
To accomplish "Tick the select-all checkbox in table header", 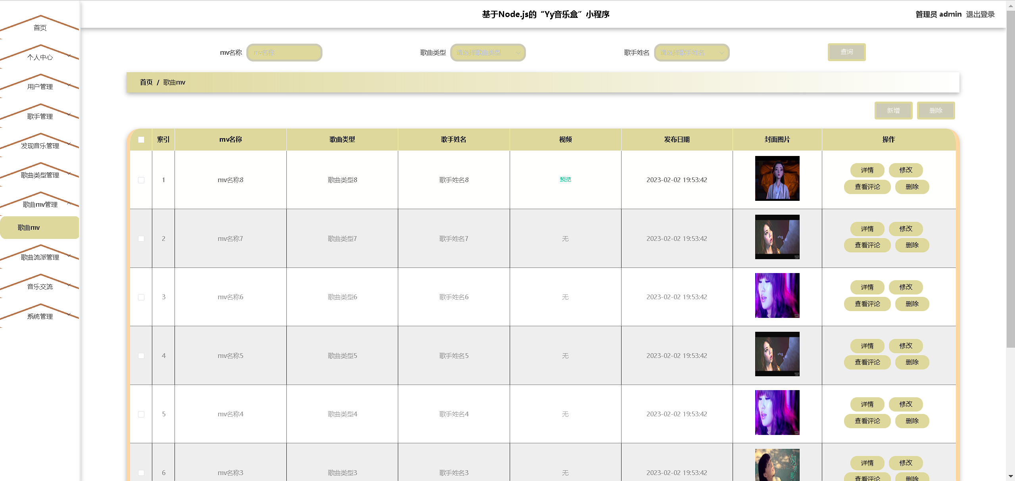I will pos(141,140).
